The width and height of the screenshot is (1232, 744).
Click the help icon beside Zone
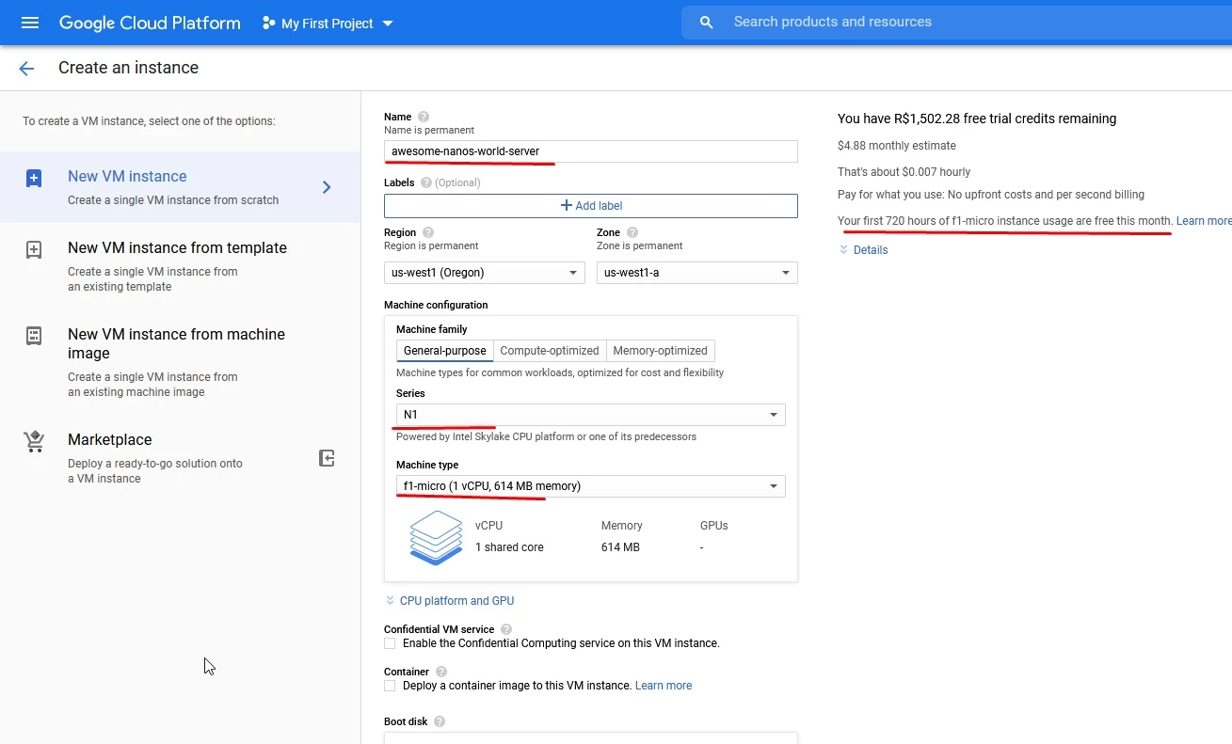click(x=632, y=232)
